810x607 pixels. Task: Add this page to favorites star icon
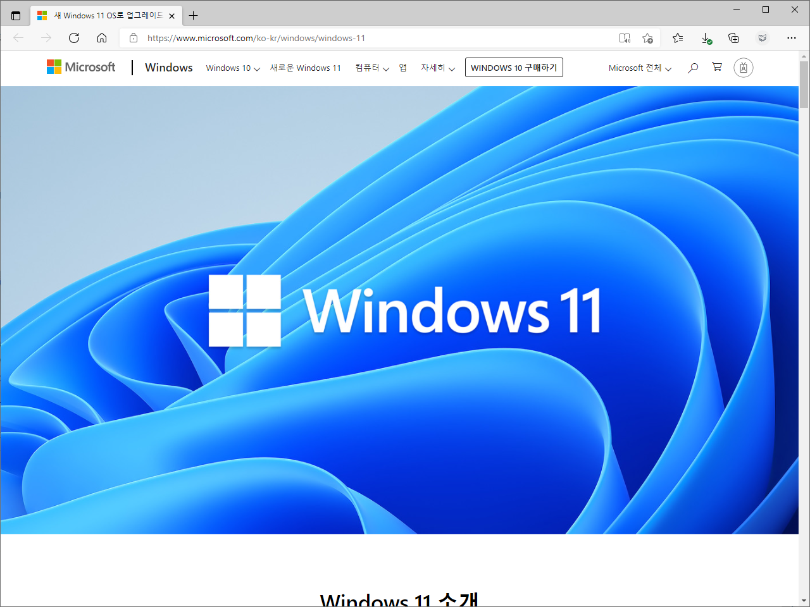click(x=647, y=38)
